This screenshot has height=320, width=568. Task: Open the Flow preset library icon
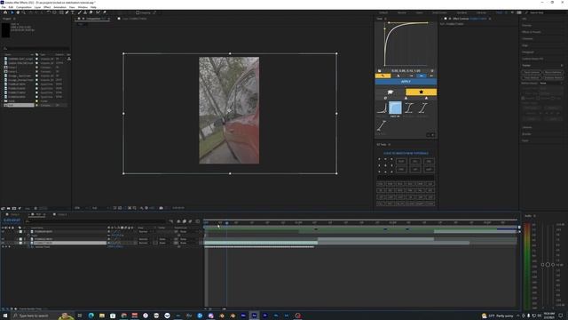pyautogui.click(x=390, y=92)
